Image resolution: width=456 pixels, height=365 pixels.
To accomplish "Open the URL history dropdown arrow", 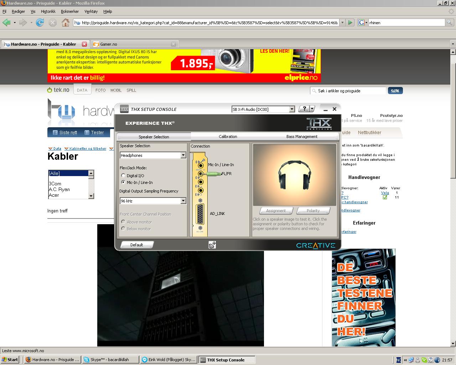I will [x=342, y=23].
